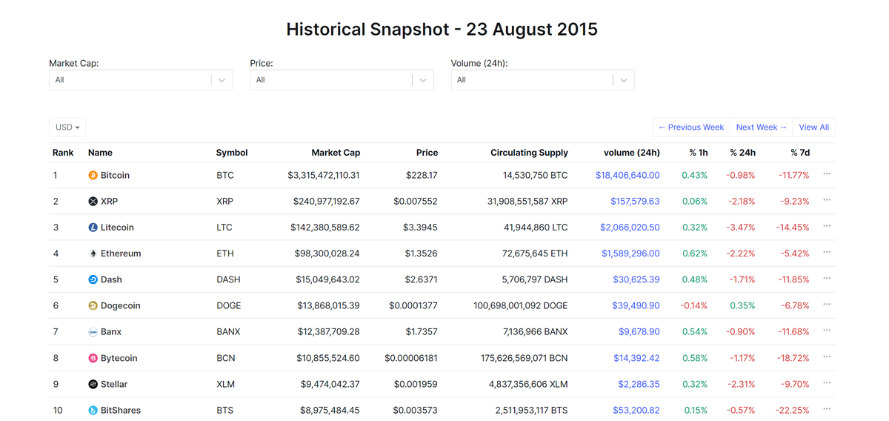Open the Bitcoin name link

coord(115,176)
